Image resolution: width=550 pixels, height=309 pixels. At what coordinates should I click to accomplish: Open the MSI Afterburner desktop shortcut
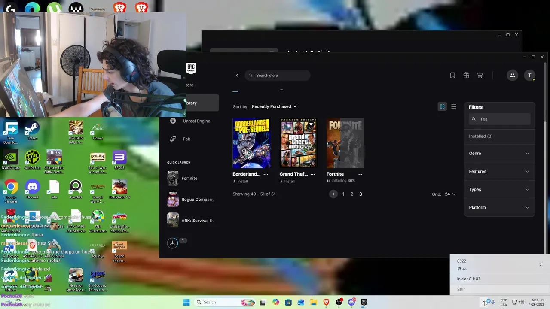(98, 222)
